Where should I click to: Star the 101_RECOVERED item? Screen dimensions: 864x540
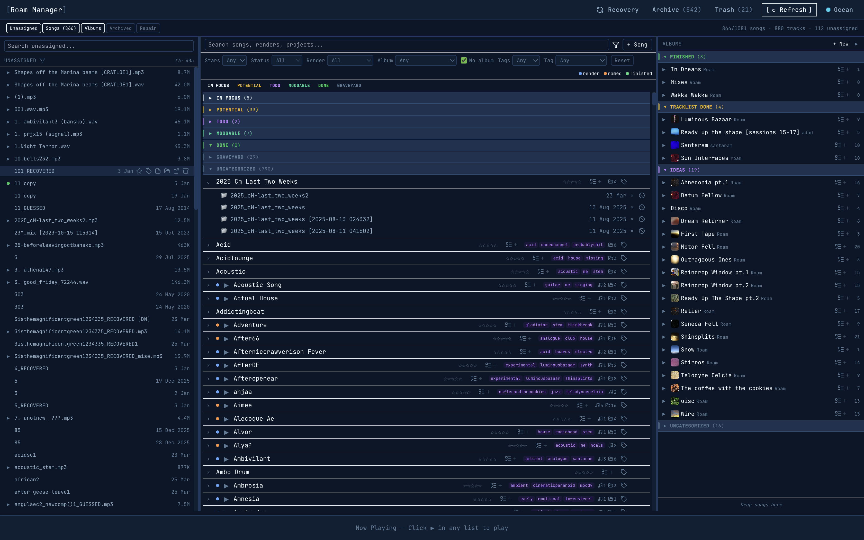tap(139, 171)
